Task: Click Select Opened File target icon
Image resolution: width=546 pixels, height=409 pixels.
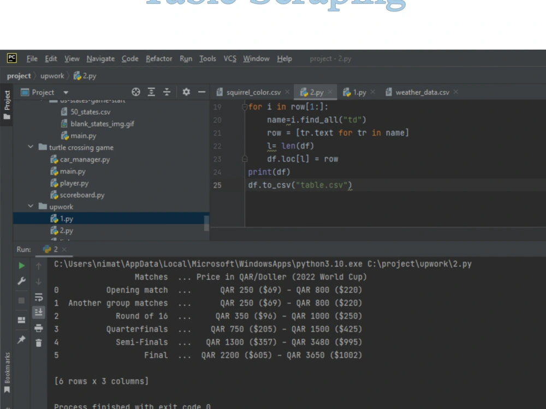Action: (136, 92)
